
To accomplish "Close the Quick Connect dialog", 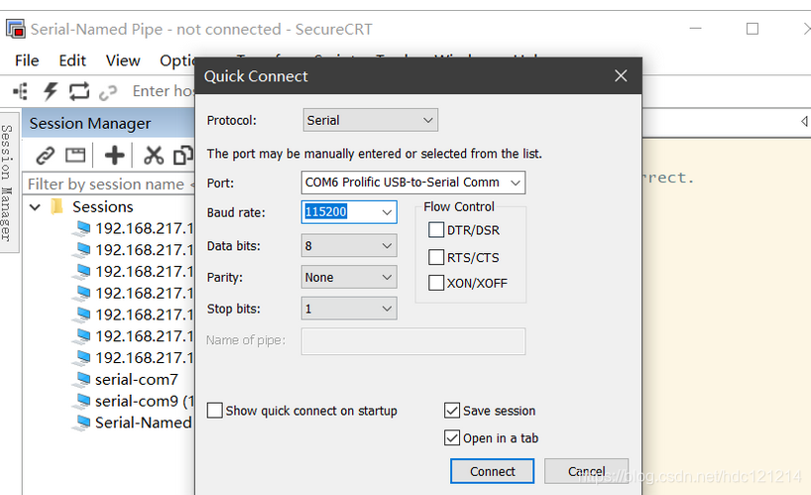I will coord(621,76).
